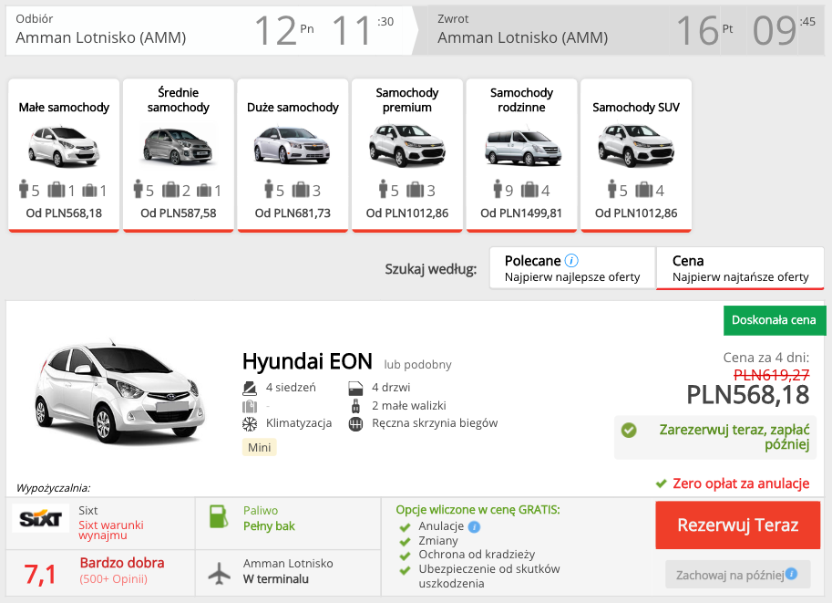Click Zachowaj na później button

click(737, 575)
